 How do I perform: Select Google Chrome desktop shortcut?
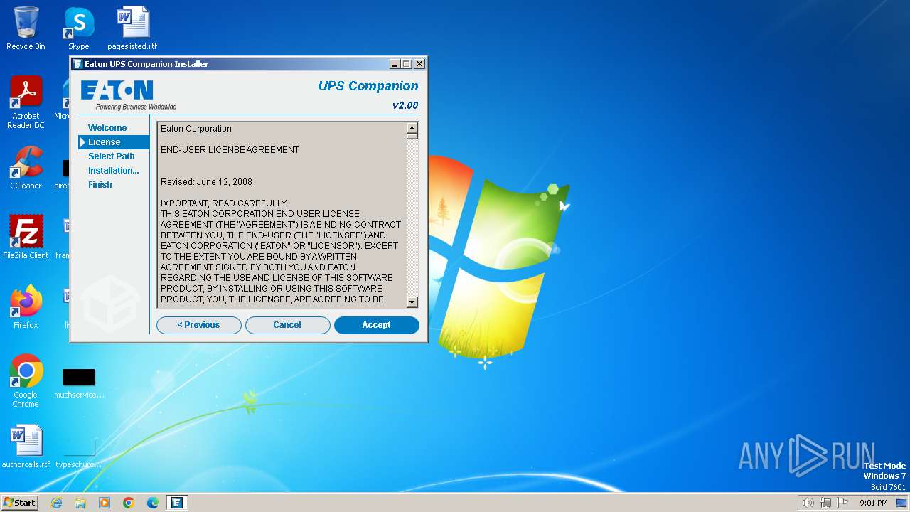[x=26, y=381]
